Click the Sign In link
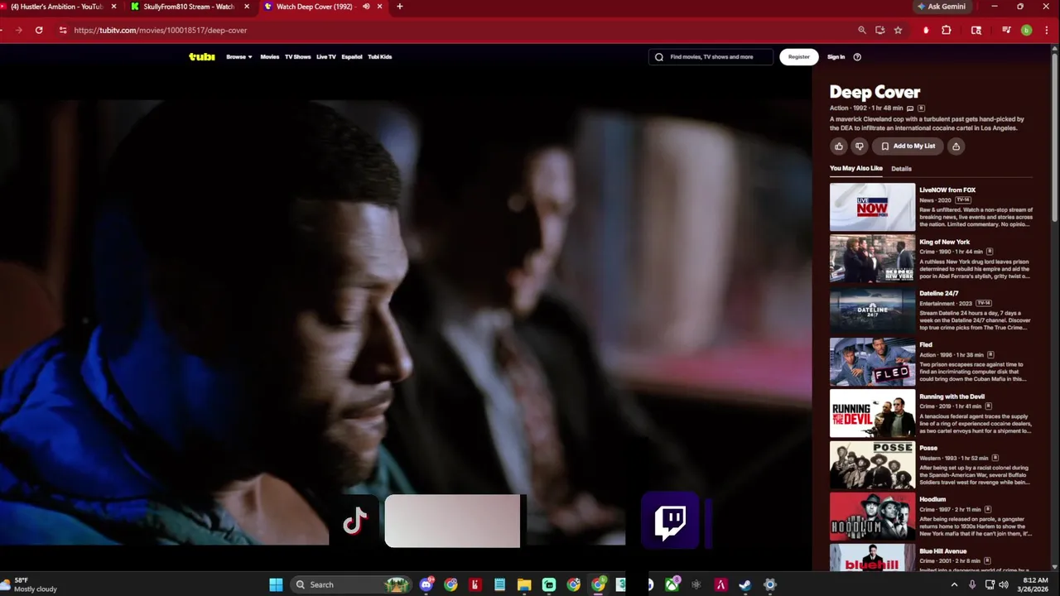This screenshot has width=1060, height=596. click(836, 57)
